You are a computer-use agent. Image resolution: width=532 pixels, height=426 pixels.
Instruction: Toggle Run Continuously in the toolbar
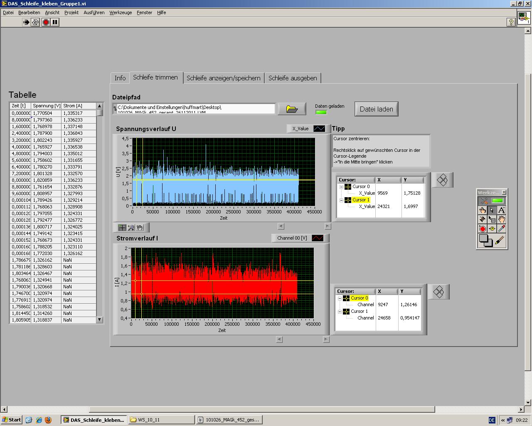pyautogui.click(x=36, y=22)
